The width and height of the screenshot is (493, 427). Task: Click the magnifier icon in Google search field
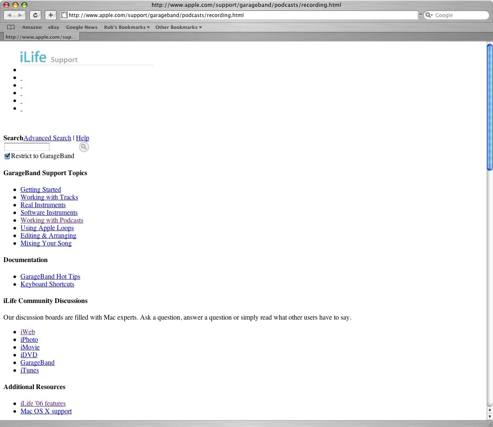[429, 15]
